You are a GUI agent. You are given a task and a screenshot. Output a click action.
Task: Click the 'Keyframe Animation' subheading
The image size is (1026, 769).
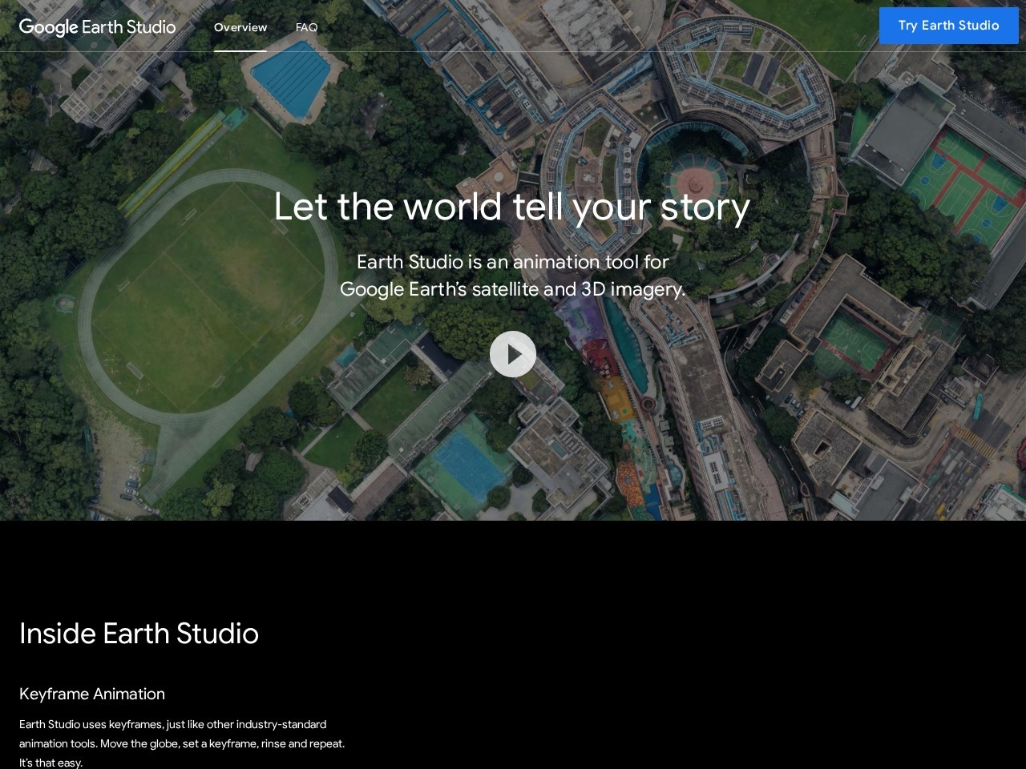92,694
